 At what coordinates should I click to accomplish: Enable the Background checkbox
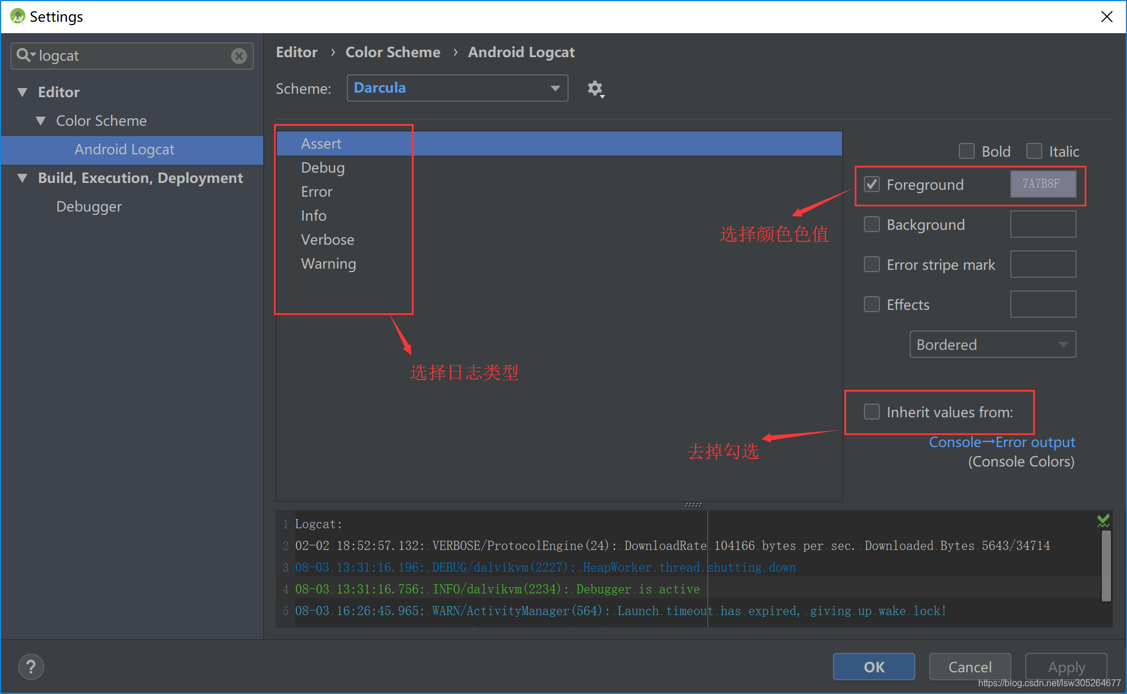872,224
